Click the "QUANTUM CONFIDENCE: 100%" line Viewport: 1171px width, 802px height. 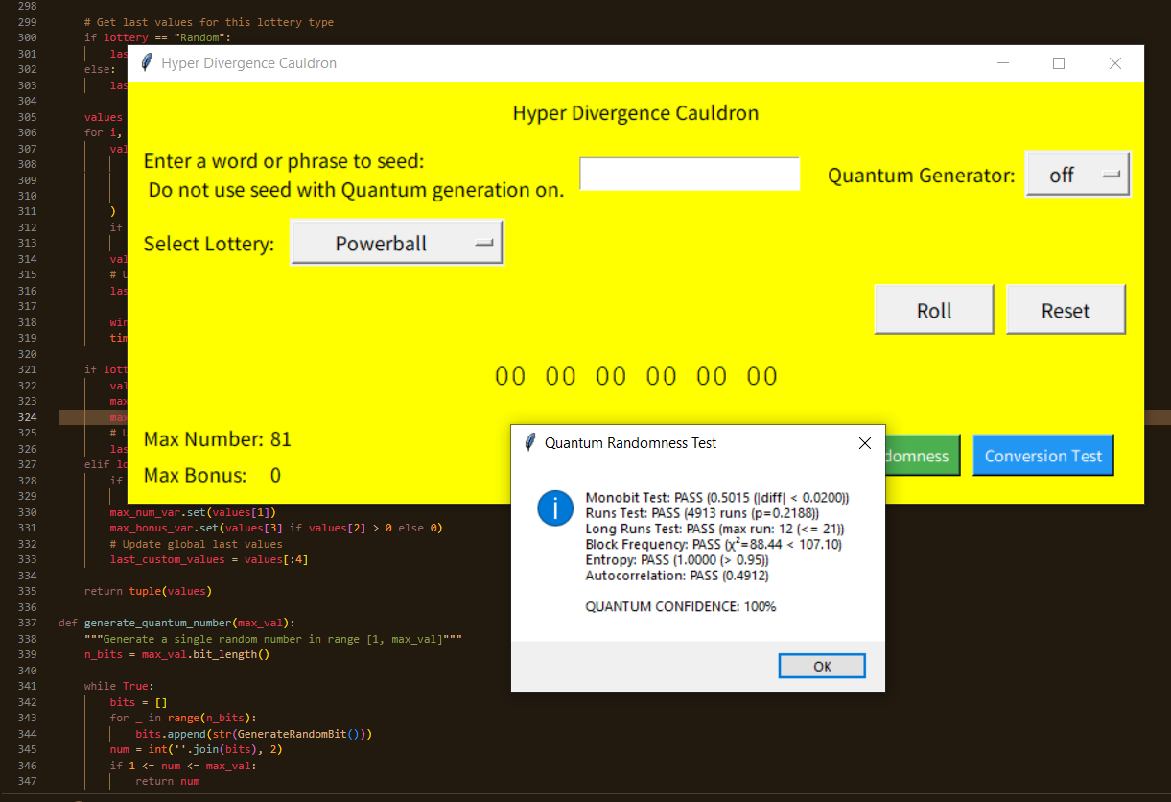(681, 606)
